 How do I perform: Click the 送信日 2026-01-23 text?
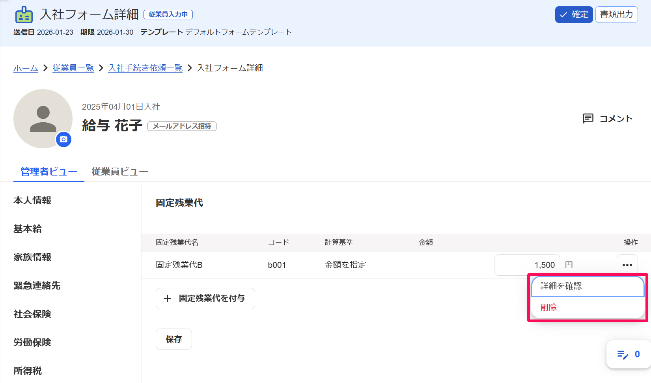(x=43, y=32)
